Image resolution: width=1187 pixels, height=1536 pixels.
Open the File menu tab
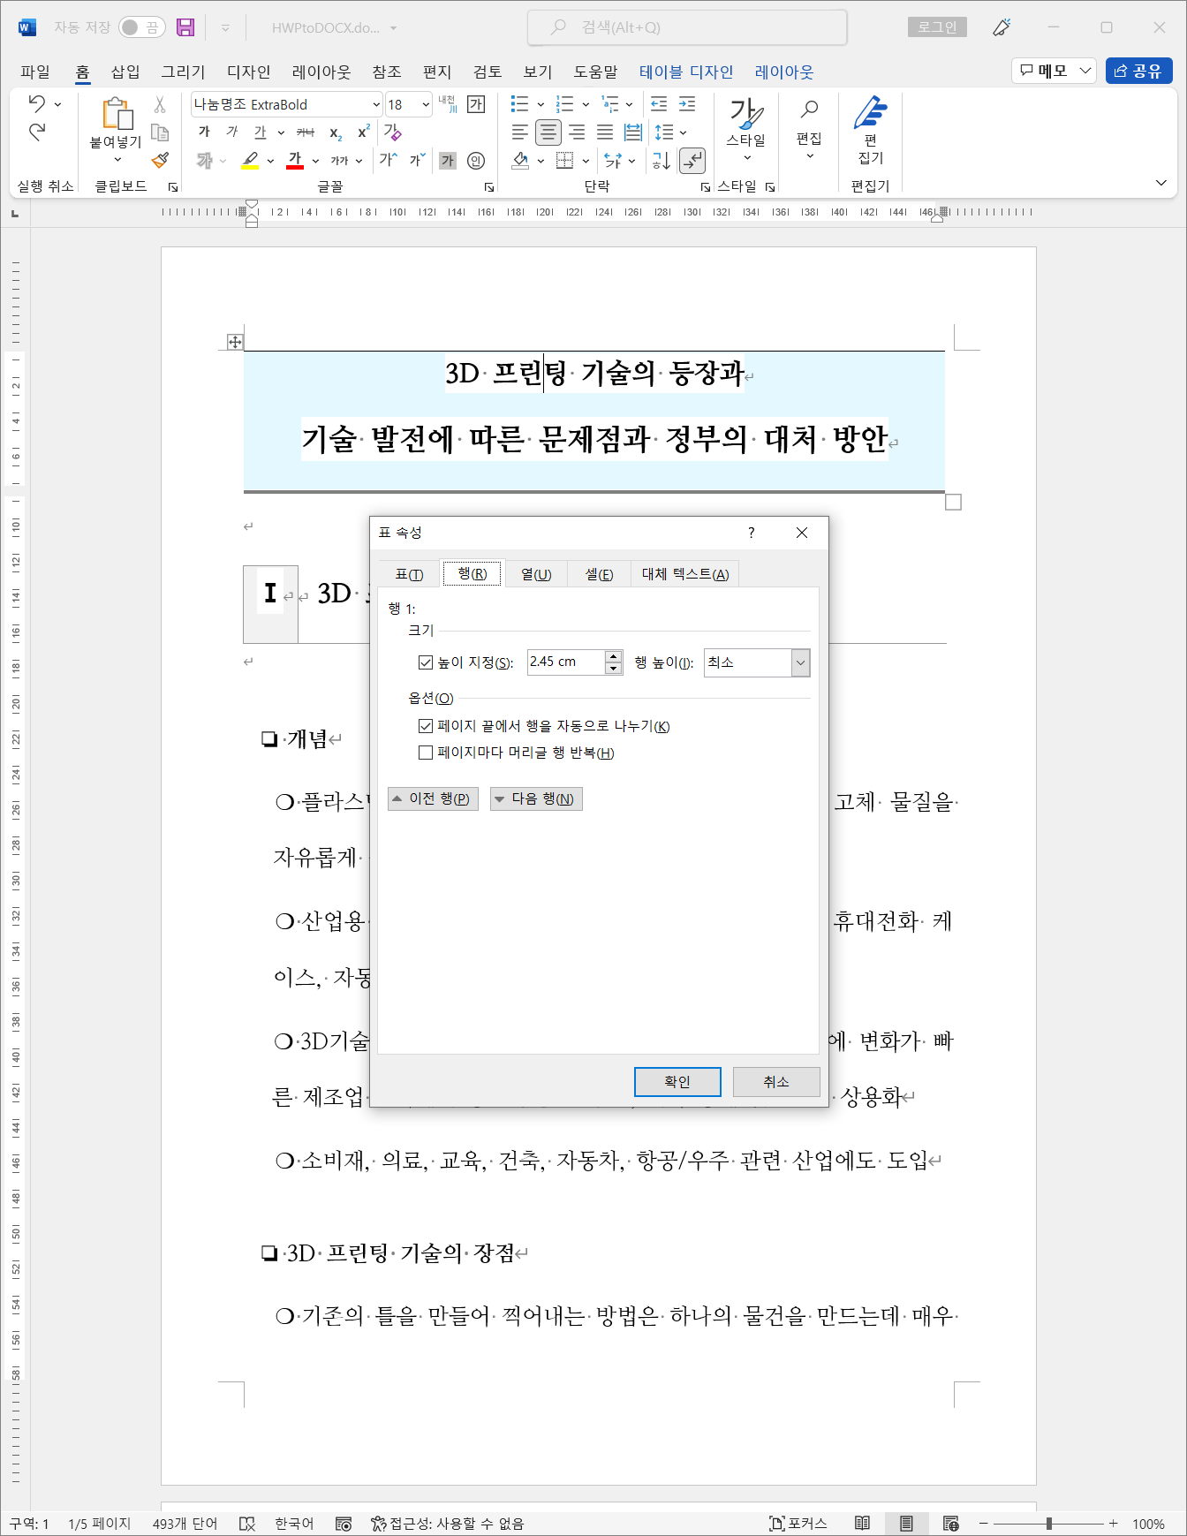[x=35, y=72]
